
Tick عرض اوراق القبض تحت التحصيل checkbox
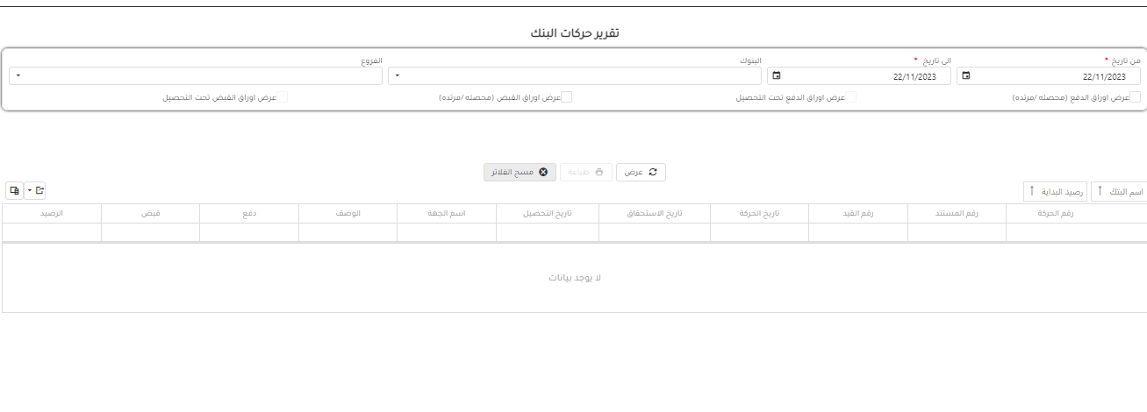283,97
